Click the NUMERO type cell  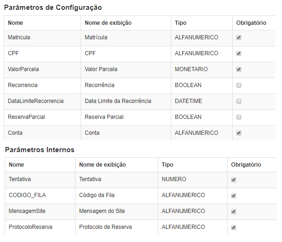pos(192,179)
